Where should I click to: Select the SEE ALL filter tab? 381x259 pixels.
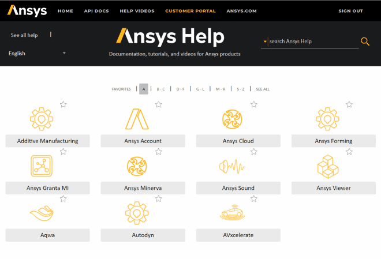tap(263, 89)
